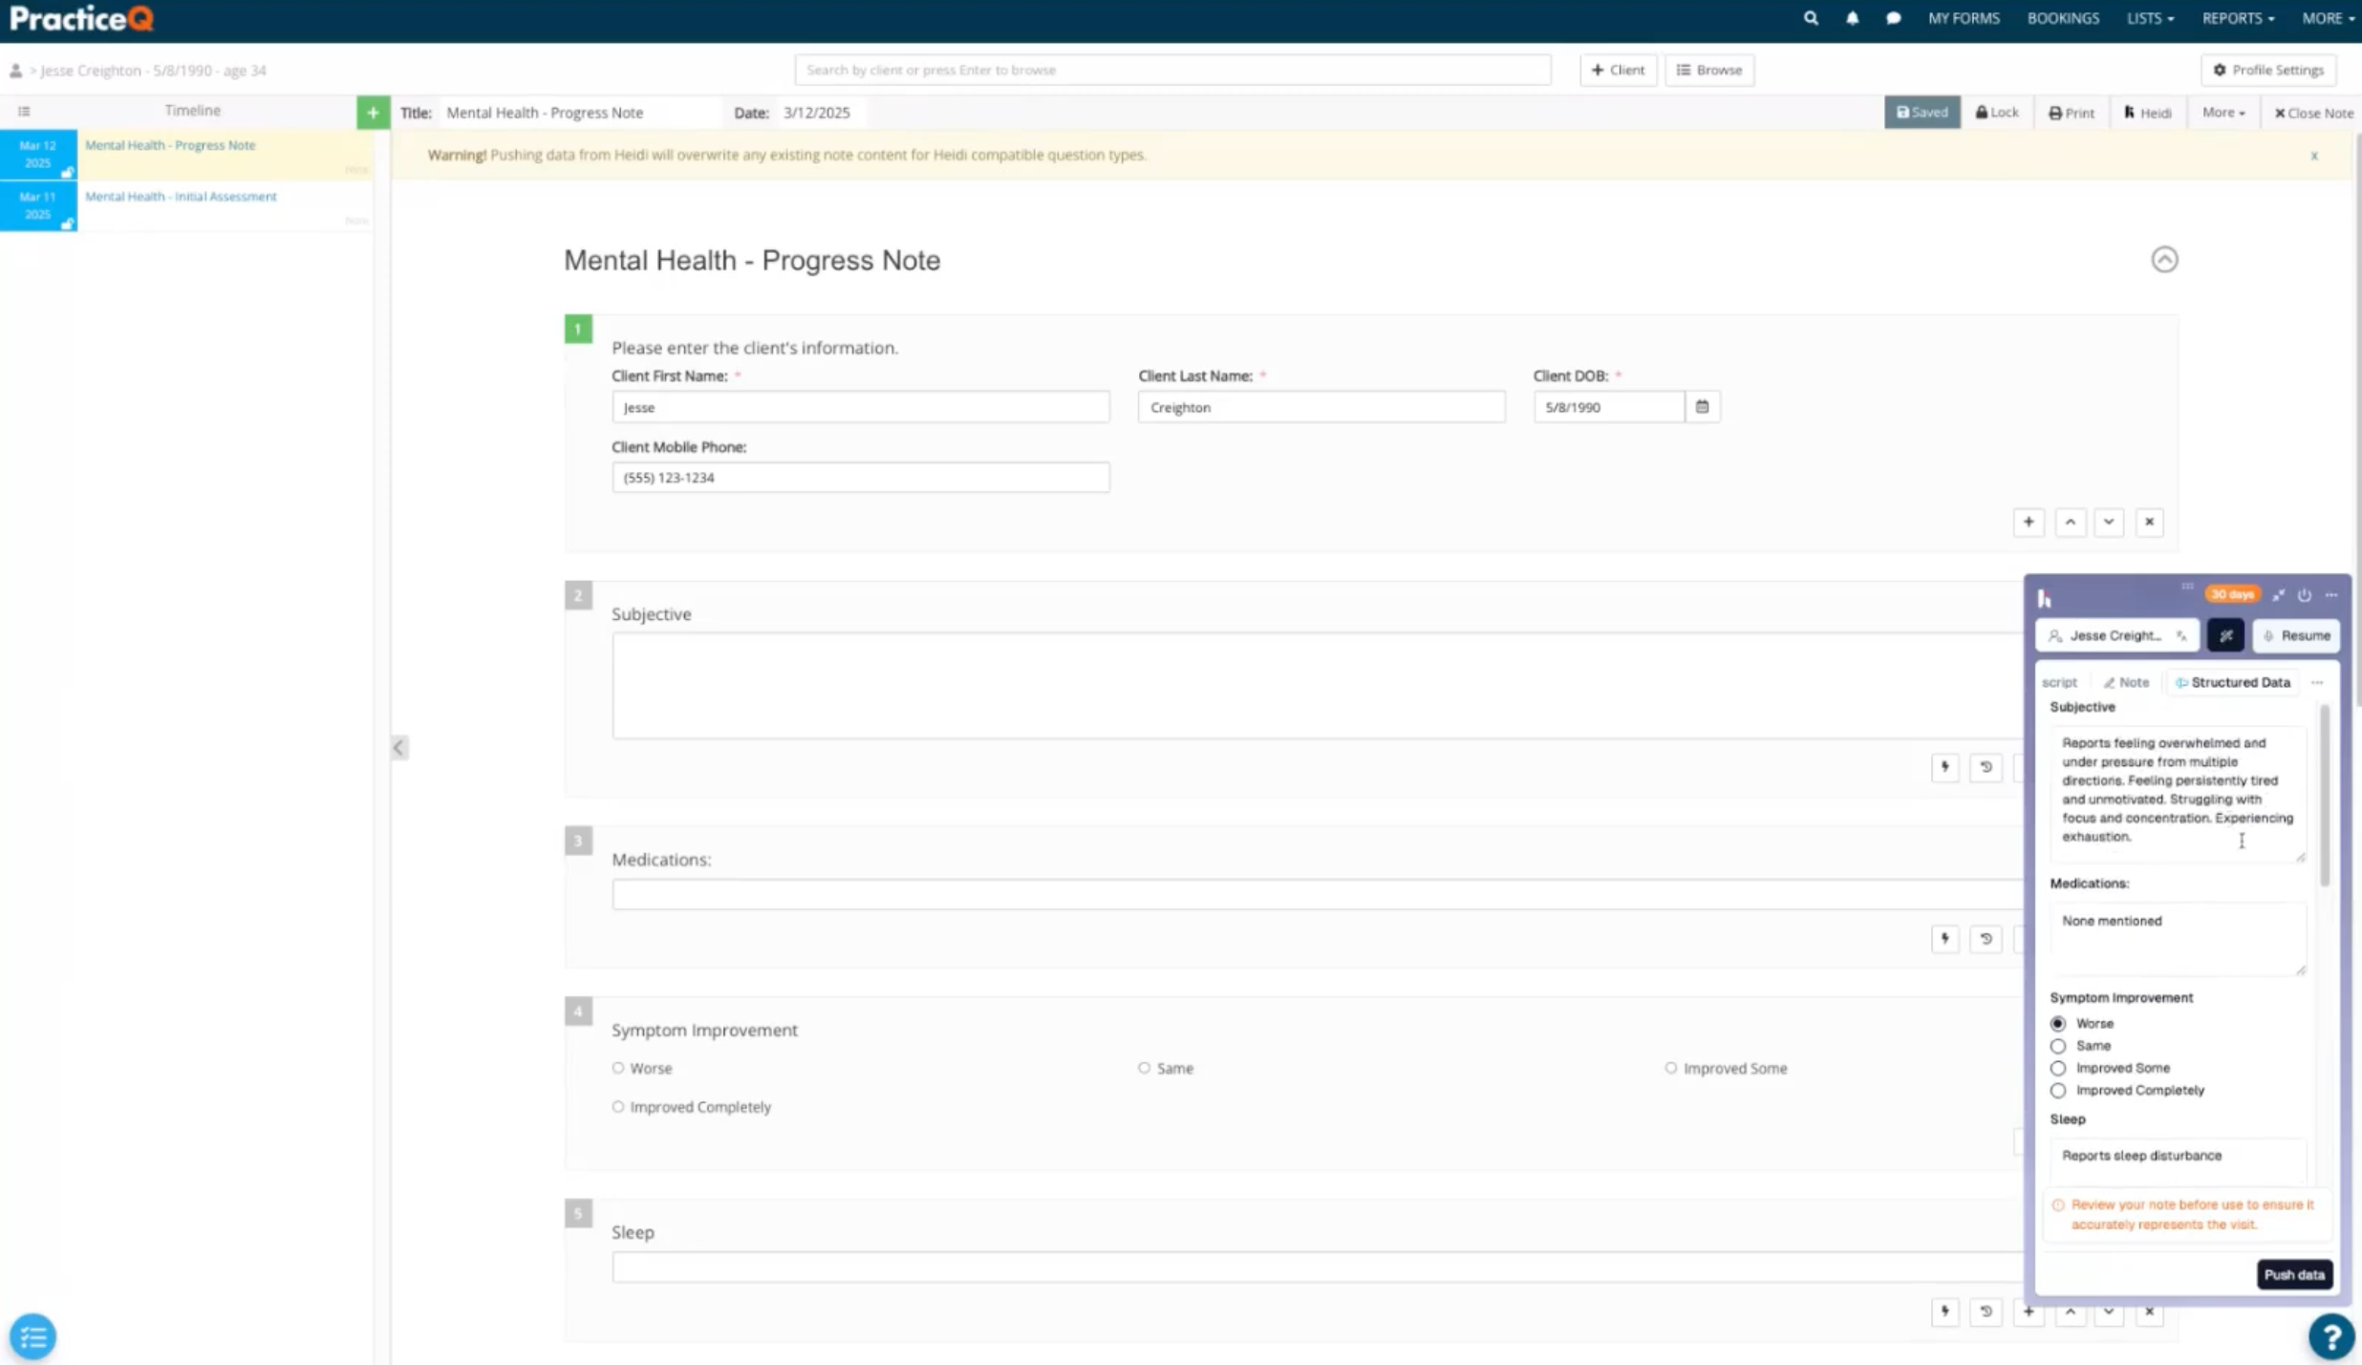Viewport: 2362px width, 1365px height.
Task: Click Heidi widget power icon
Action: (x=2304, y=595)
